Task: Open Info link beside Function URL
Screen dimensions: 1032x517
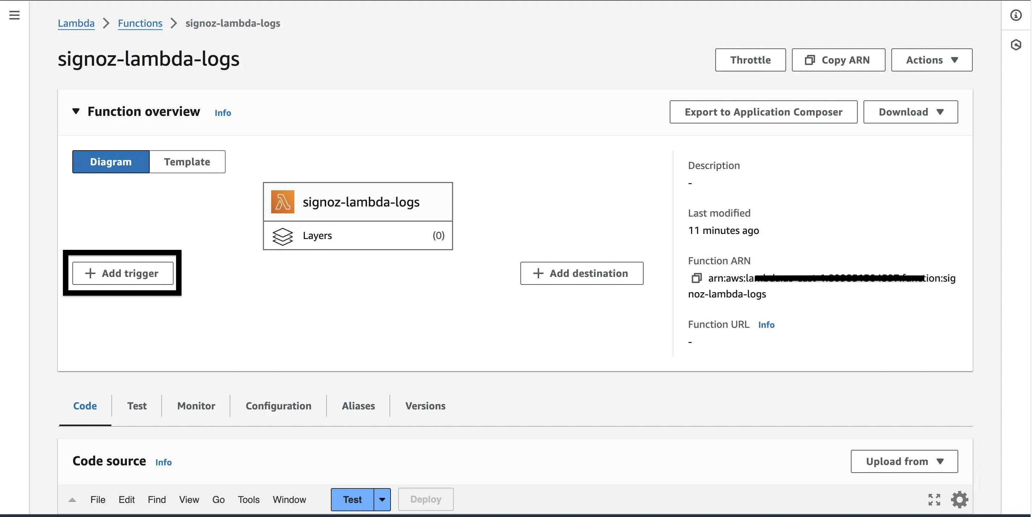Action: click(x=766, y=325)
